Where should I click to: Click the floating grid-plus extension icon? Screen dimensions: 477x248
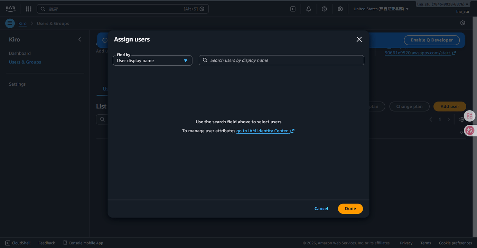pos(470,116)
